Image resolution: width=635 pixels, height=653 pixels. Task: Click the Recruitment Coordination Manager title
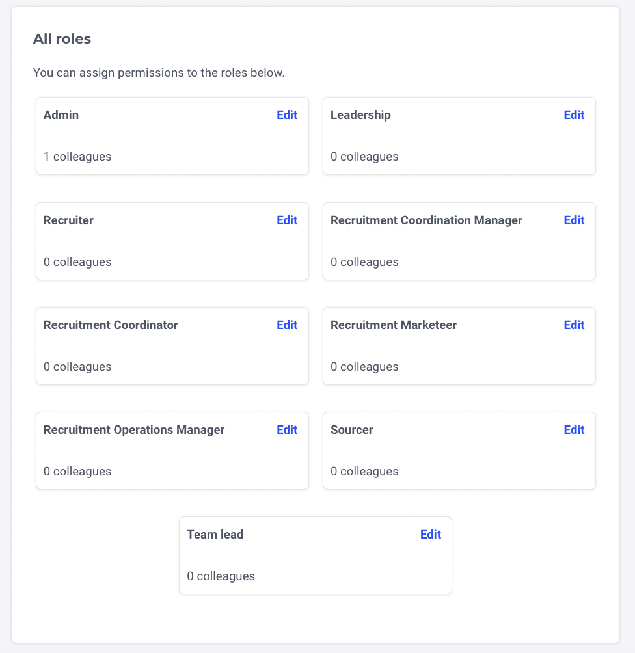coord(426,220)
